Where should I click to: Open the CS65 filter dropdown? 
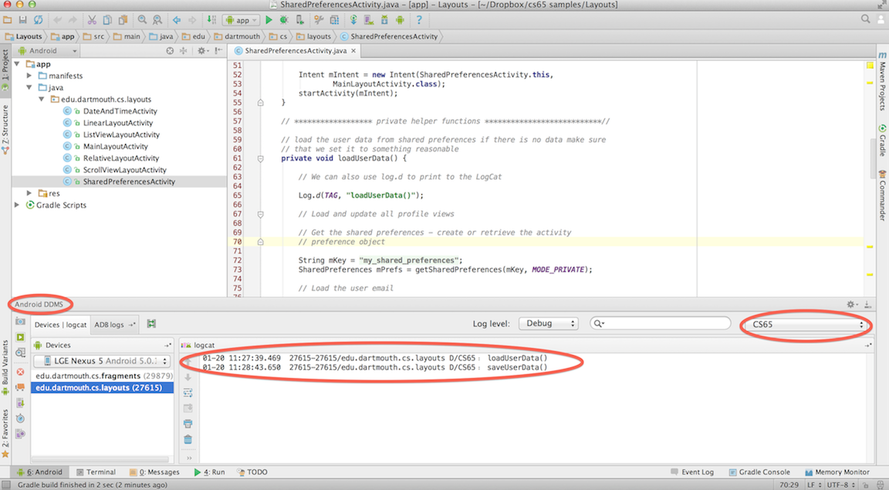click(805, 324)
